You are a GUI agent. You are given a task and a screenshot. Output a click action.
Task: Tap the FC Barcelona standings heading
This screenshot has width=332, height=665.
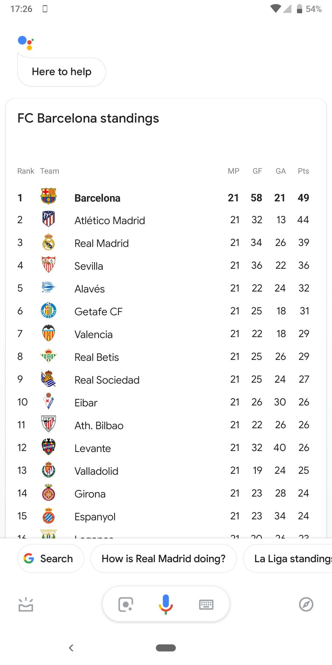click(x=88, y=118)
